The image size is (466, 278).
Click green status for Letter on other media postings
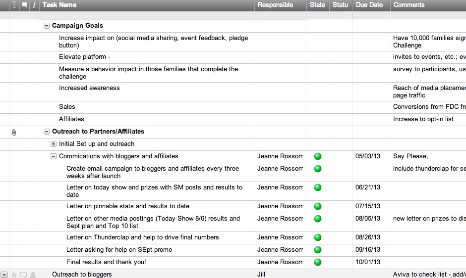(318, 219)
